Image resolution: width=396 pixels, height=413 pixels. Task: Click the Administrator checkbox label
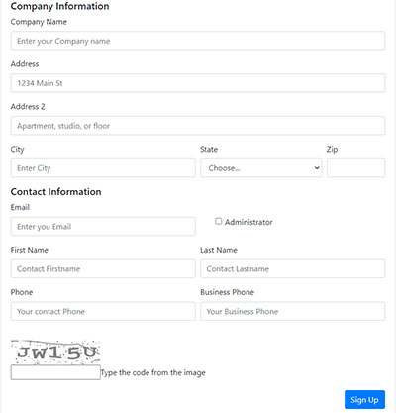(x=248, y=222)
